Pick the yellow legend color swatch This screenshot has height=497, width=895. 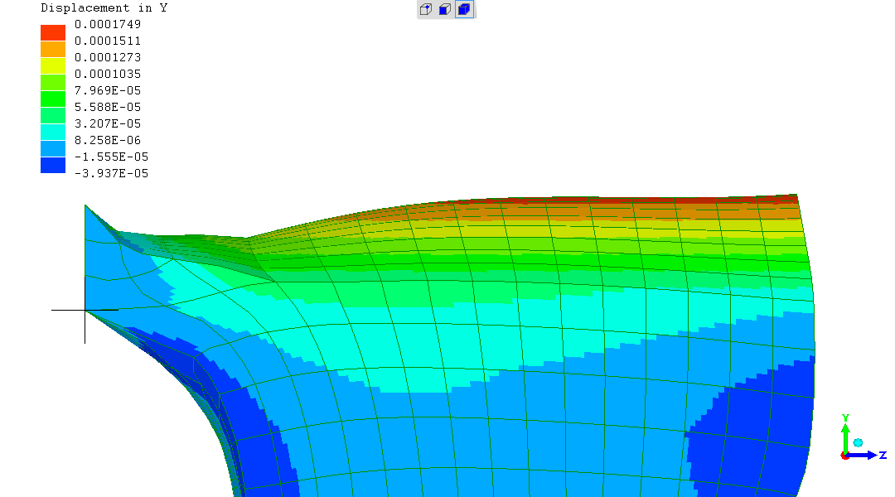click(53, 65)
